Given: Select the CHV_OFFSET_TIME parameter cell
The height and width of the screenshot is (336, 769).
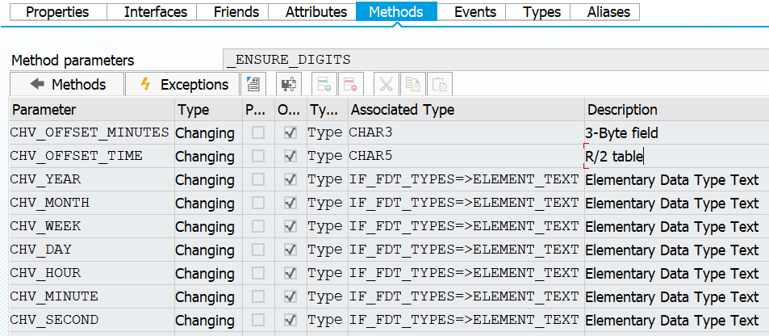Looking at the screenshot, I should 91,156.
